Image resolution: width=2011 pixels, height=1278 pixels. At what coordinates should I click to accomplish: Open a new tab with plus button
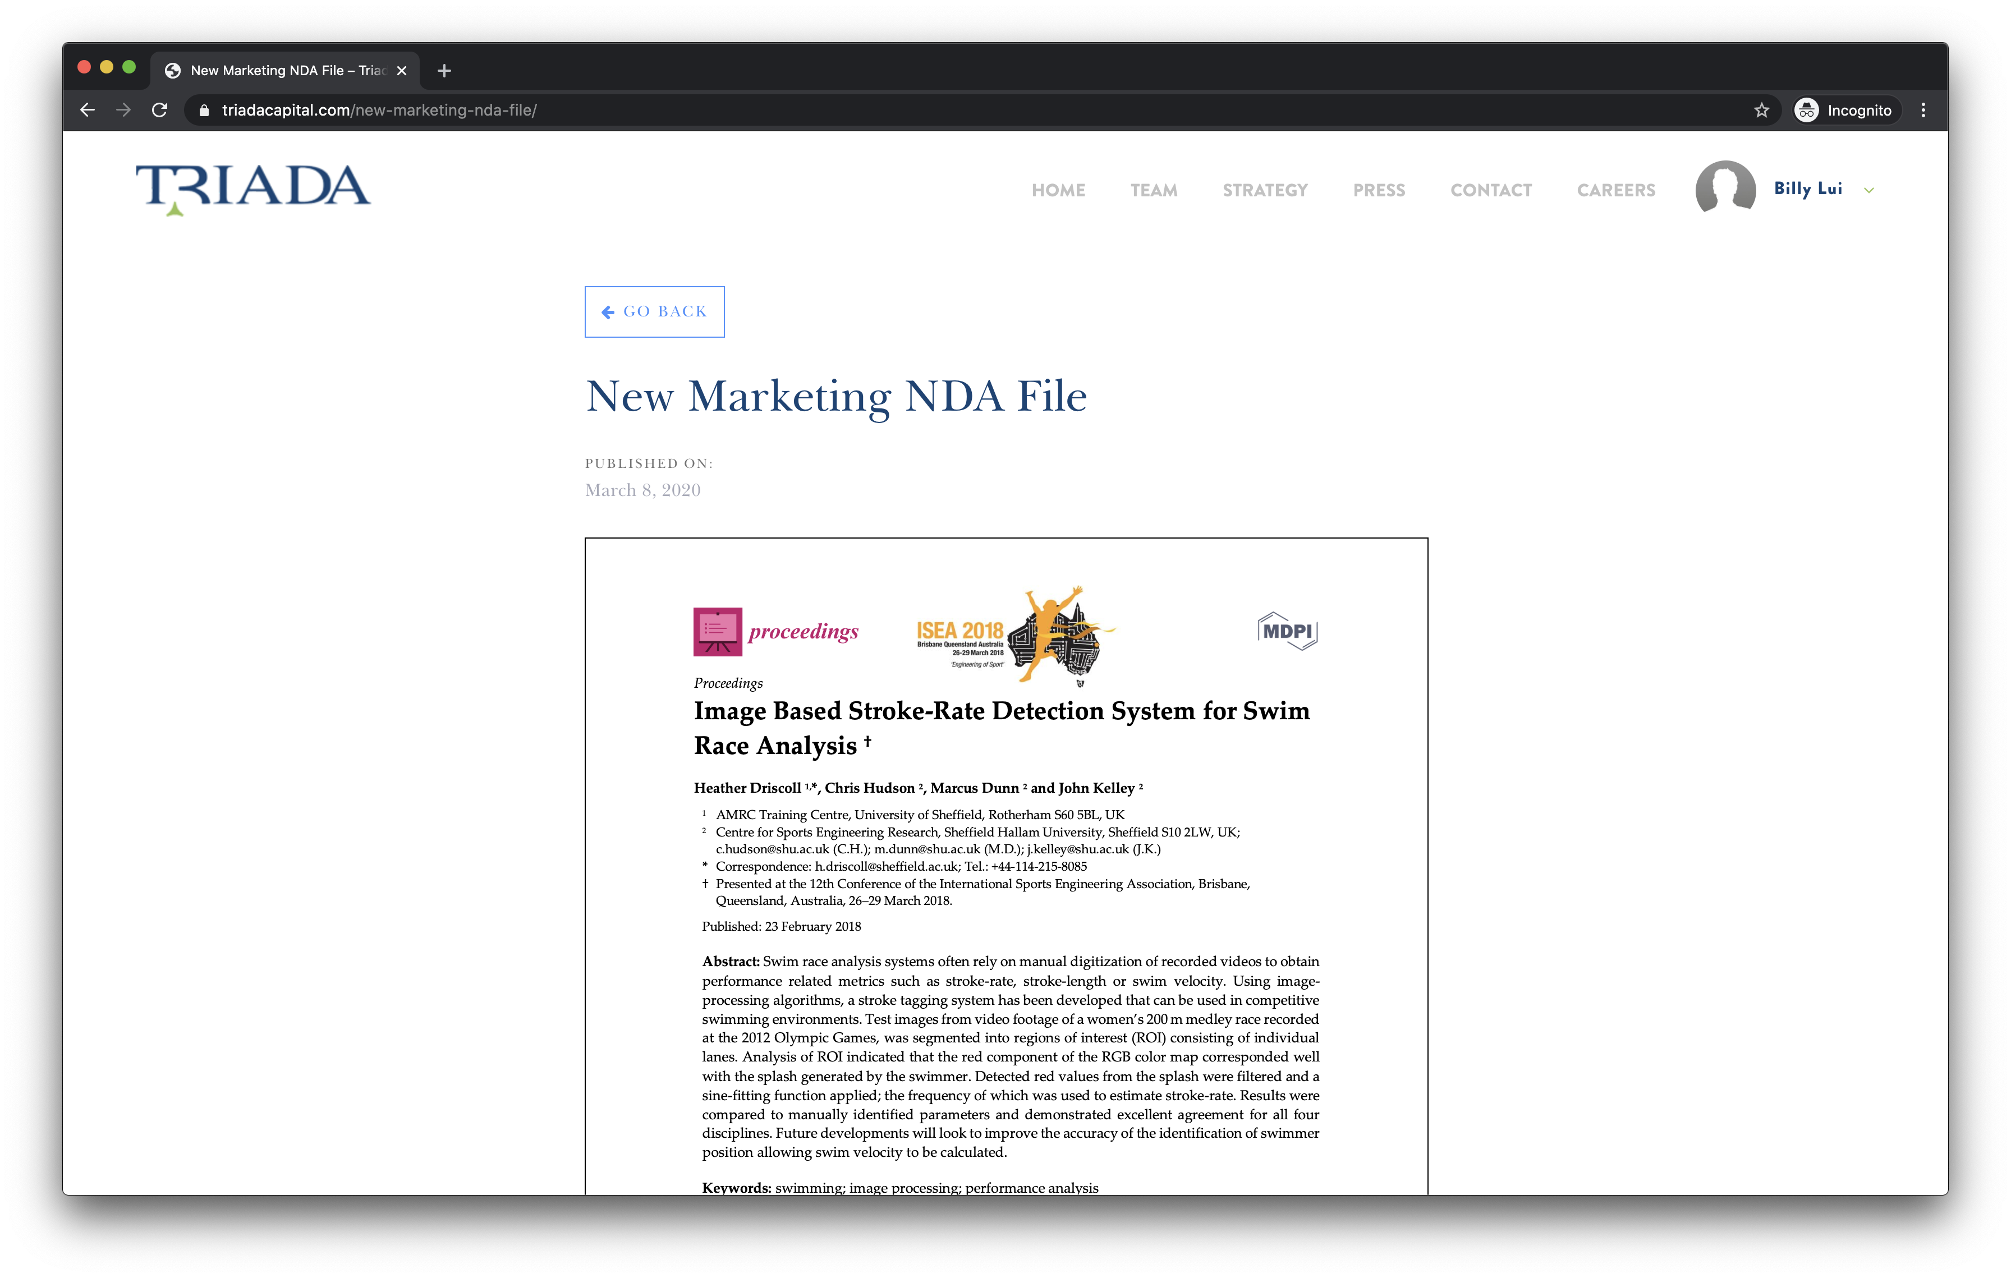[444, 71]
